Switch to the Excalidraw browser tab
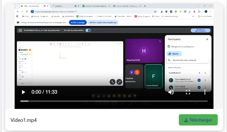227x132 pixels. [x=59, y=6]
